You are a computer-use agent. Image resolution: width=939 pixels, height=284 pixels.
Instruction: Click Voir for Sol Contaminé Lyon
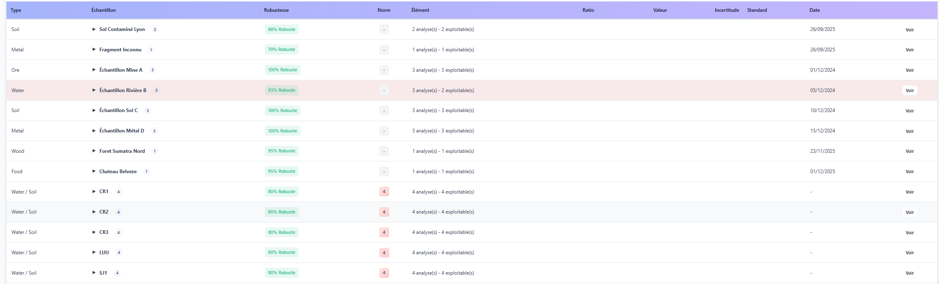click(909, 30)
